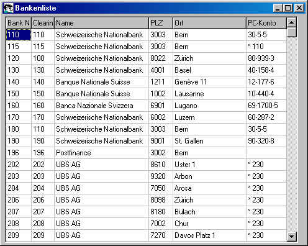Click PLZ 6901 cell

pos(161,106)
